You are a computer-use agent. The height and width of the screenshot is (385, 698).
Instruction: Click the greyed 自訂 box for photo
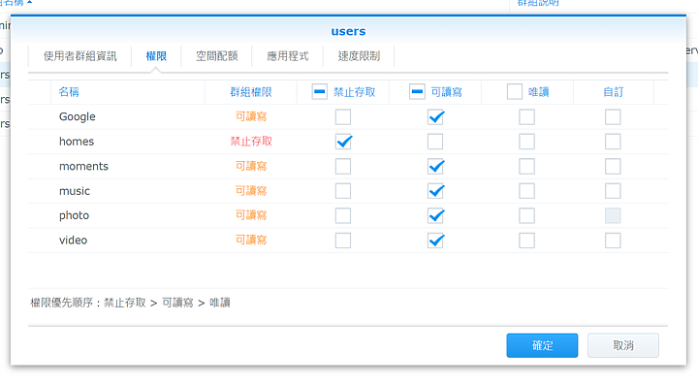(613, 216)
